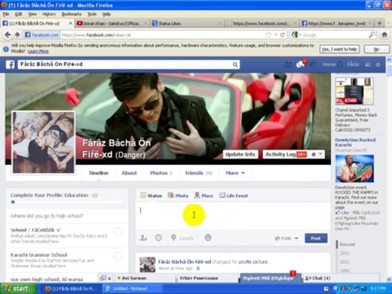Select the Timeline profile tab

coord(98,173)
